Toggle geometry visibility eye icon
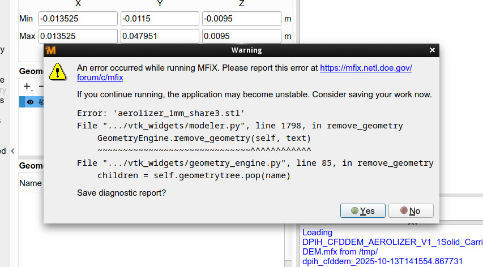 [30, 102]
